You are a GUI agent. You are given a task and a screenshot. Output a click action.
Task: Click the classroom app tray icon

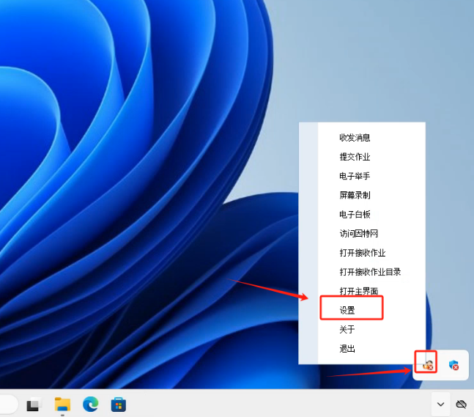coord(427,364)
